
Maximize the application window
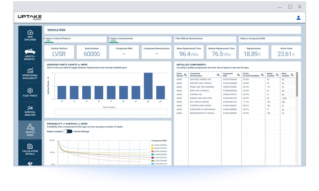[290, 7]
